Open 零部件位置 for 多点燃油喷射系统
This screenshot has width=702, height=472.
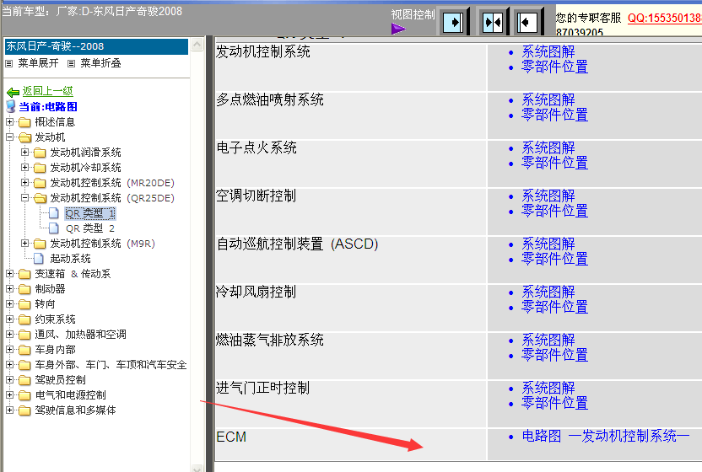(554, 115)
